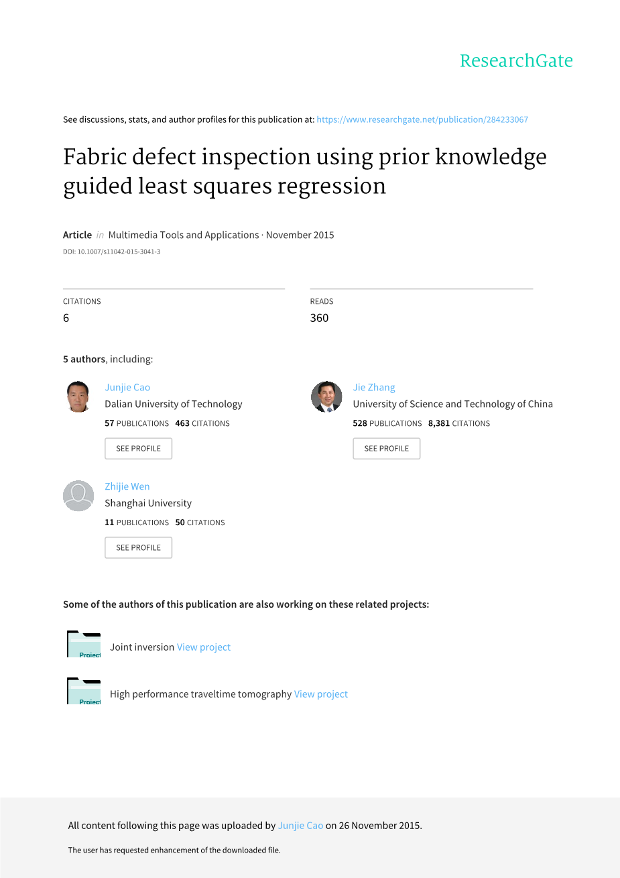The width and height of the screenshot is (620, 878).
Task: Click the citations count number 6
Action: [66, 318]
